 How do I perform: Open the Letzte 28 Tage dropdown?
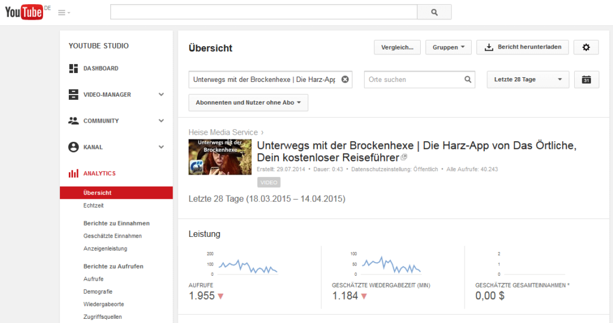[528, 80]
